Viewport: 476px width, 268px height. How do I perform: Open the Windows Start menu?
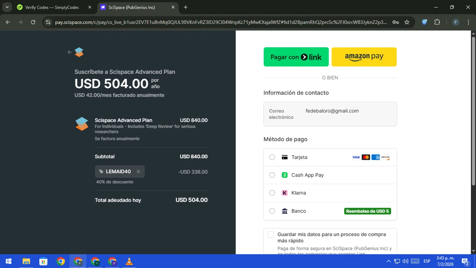point(9,261)
